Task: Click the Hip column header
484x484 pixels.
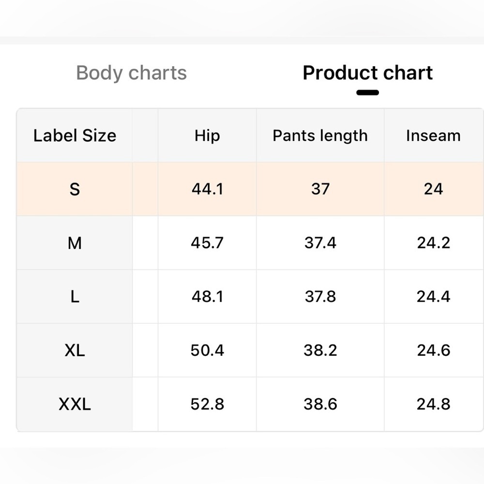Action: pos(207,136)
